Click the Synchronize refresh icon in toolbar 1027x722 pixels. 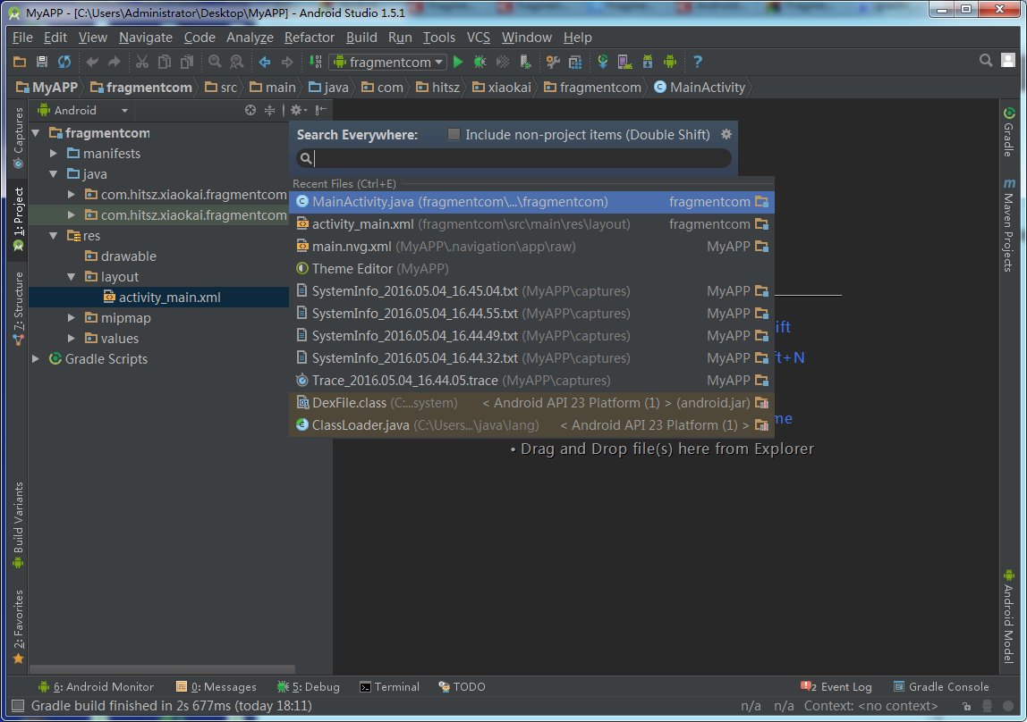pos(64,62)
